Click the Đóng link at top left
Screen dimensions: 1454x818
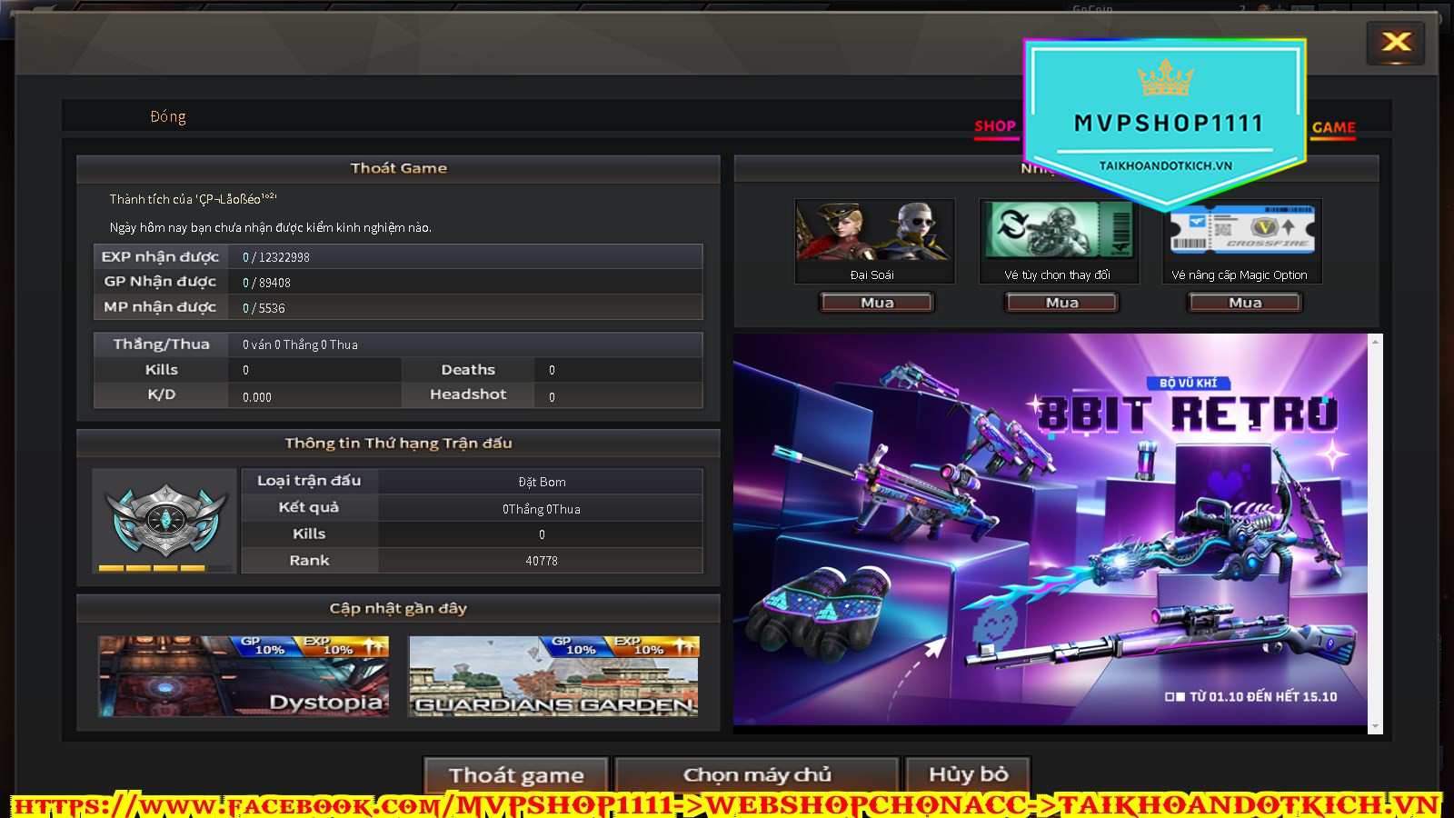tap(168, 117)
